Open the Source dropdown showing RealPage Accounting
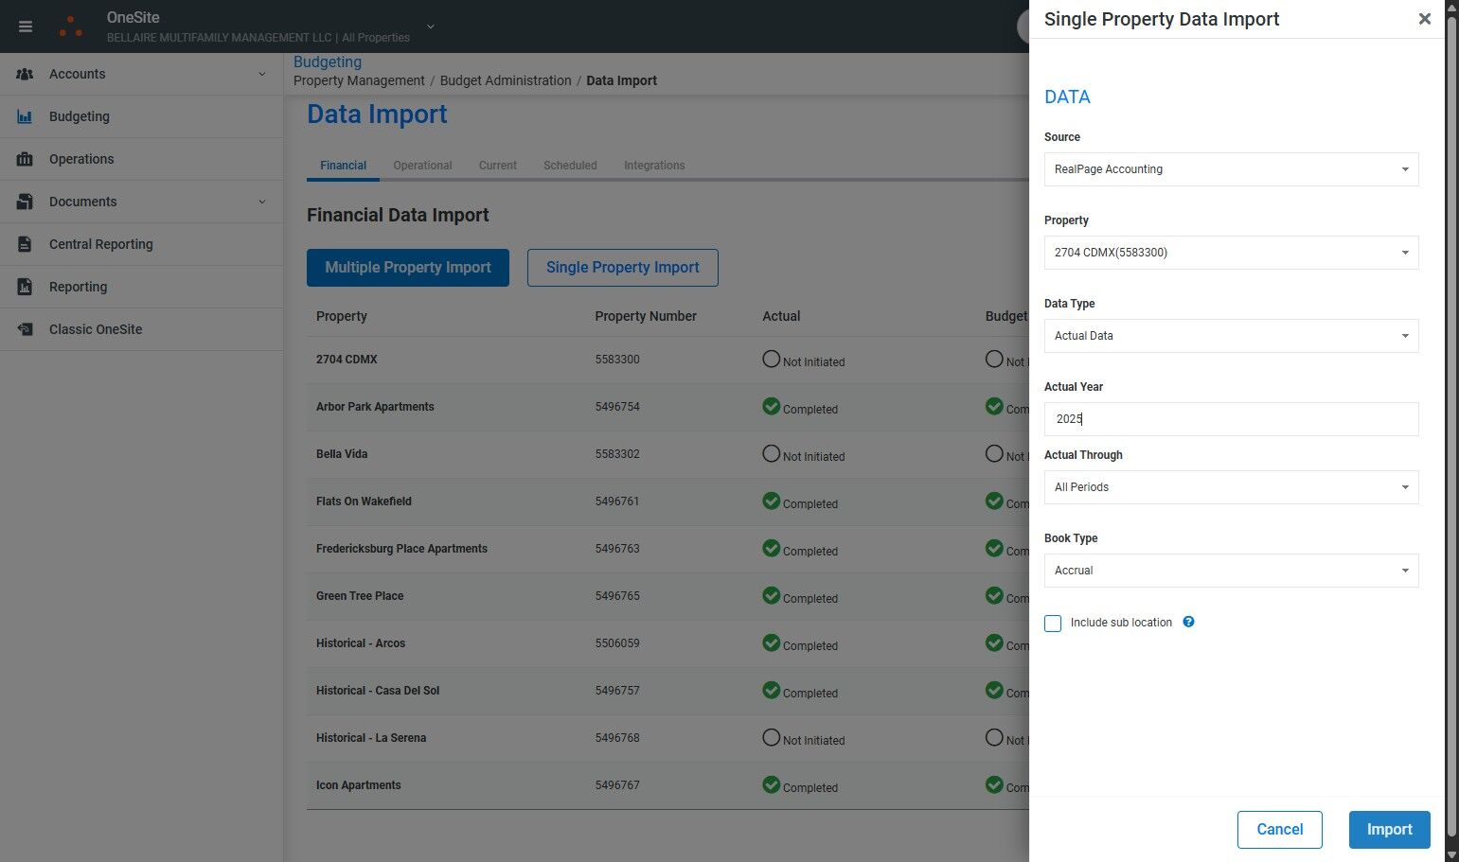1459x862 pixels. (1230, 169)
